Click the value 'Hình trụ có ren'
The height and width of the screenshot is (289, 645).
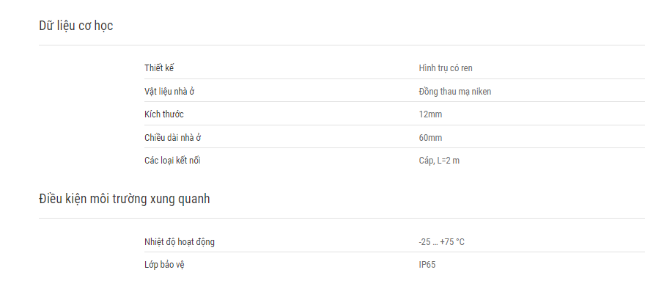(x=446, y=68)
